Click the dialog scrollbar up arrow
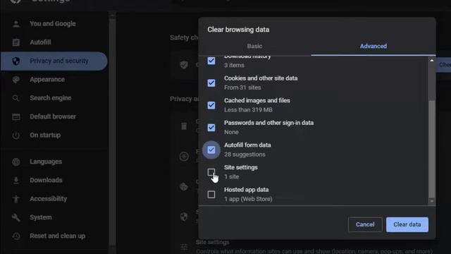This screenshot has width=451, height=254. coord(432,61)
